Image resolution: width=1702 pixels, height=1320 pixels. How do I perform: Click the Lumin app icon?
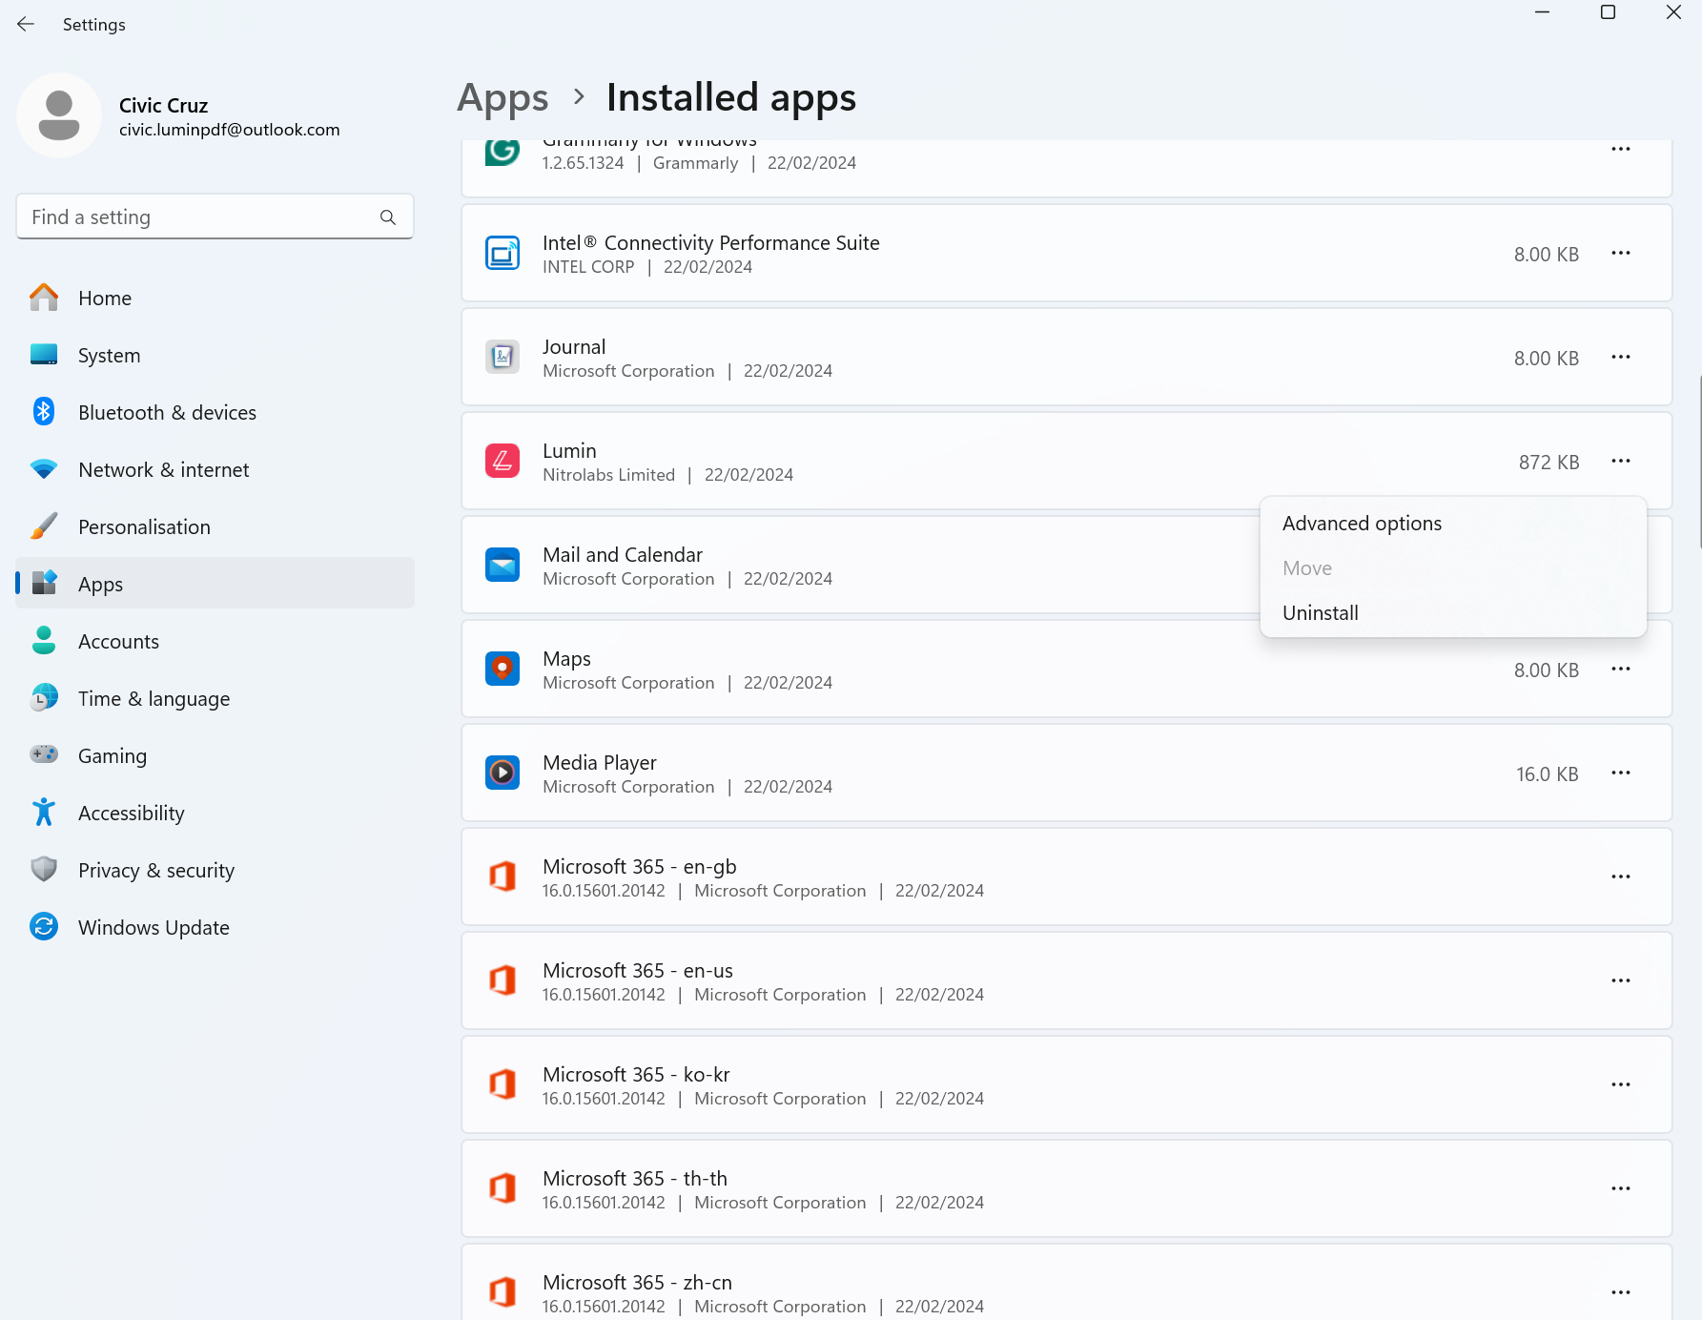tap(502, 461)
